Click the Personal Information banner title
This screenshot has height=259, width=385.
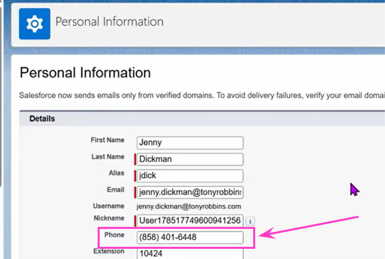coord(109,22)
